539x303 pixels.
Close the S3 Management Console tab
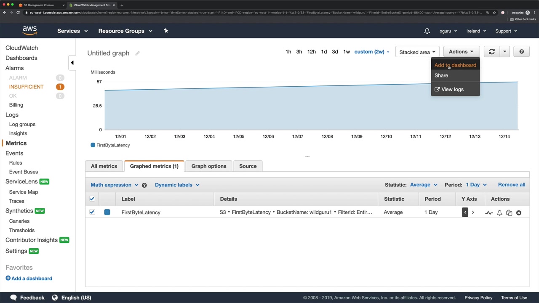64,5
